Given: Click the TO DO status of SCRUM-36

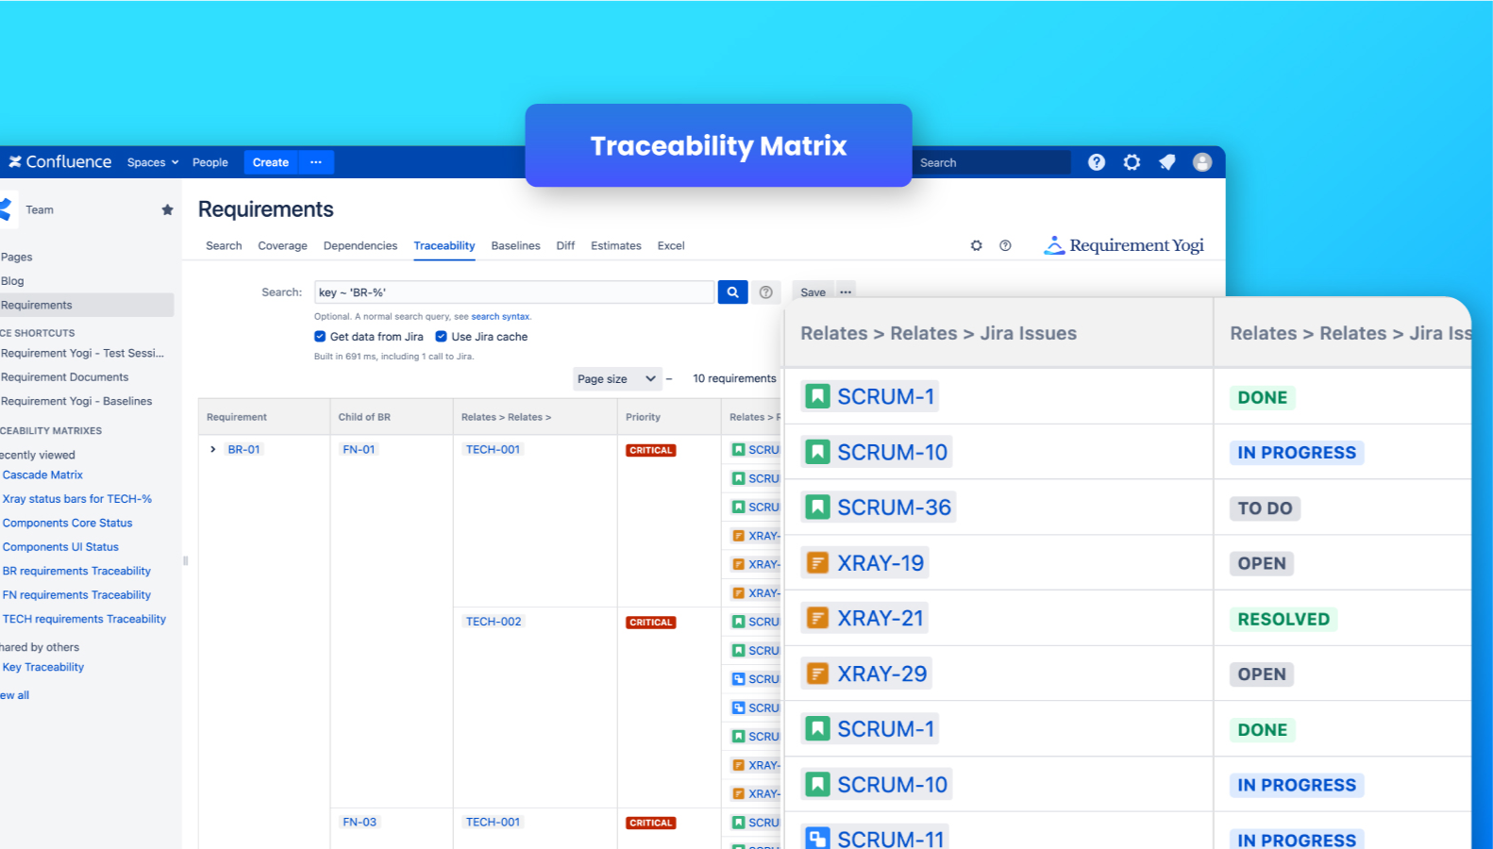Looking at the screenshot, I should [x=1265, y=508].
